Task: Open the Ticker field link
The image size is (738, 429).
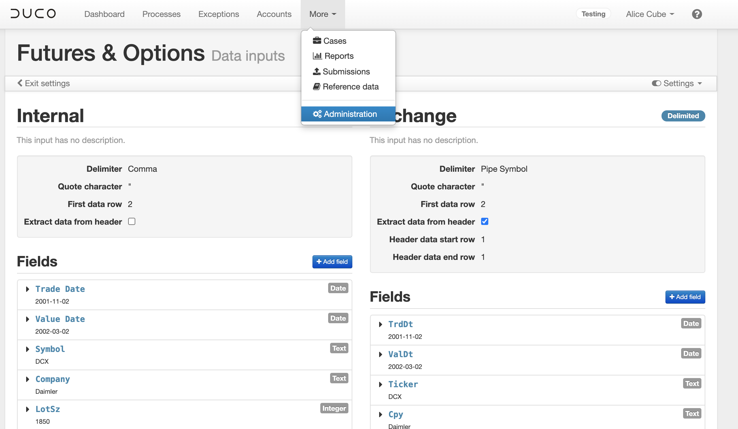Action: pyautogui.click(x=403, y=384)
